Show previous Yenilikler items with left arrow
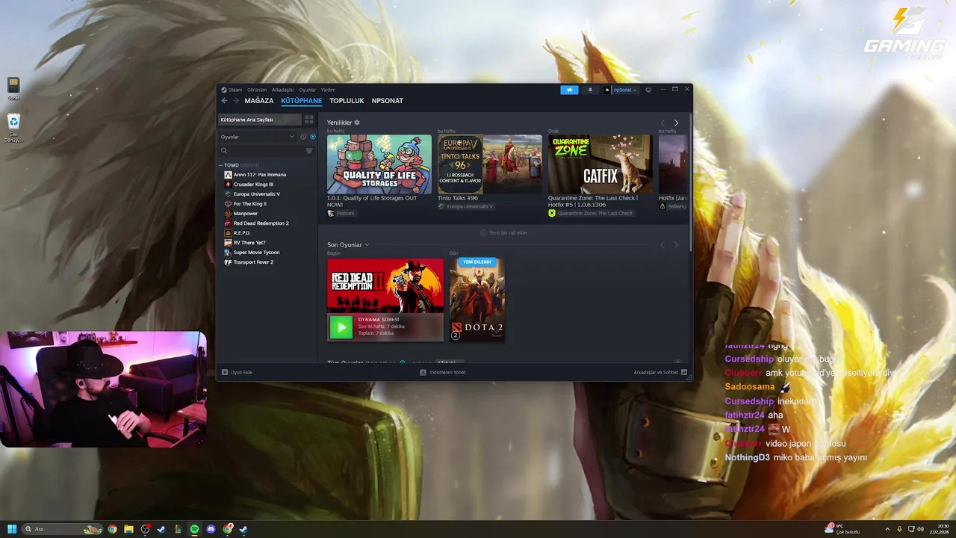Screen dimensions: 956x538 click(662, 123)
